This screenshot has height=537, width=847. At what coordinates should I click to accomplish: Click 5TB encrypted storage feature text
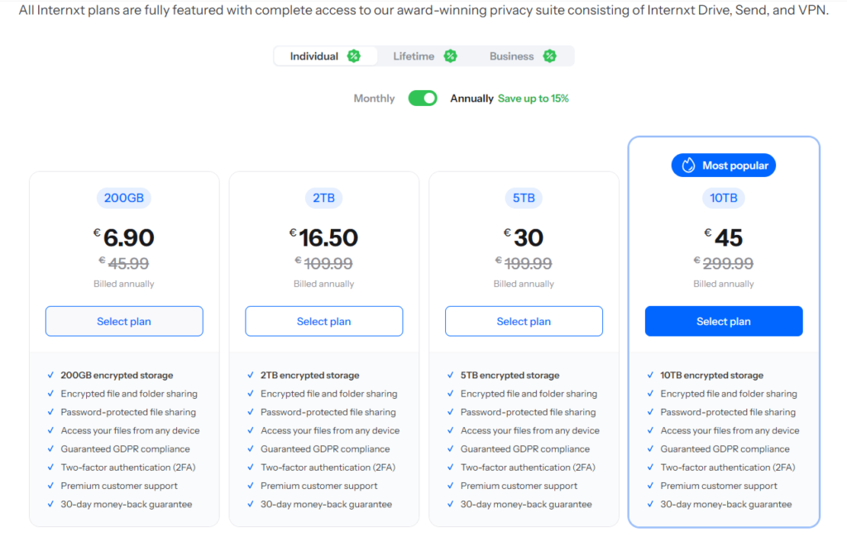[510, 375]
